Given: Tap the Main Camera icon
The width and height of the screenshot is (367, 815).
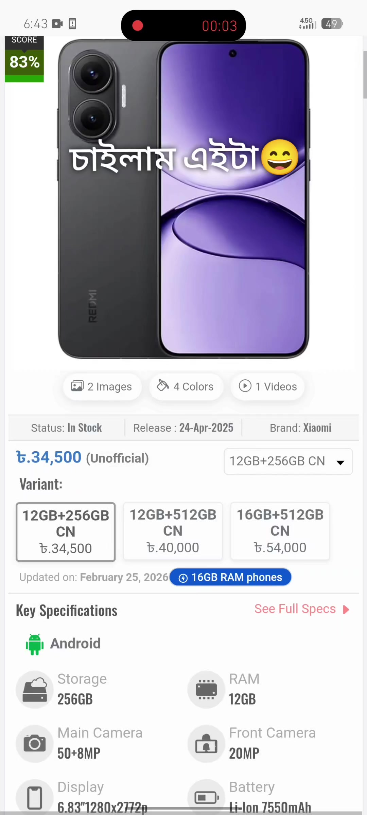Looking at the screenshot, I should [35, 743].
